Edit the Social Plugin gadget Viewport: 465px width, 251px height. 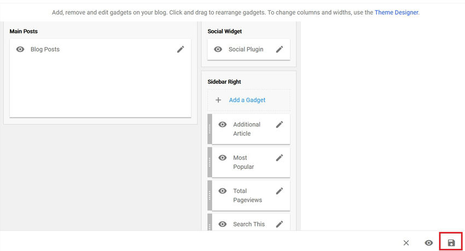point(280,49)
